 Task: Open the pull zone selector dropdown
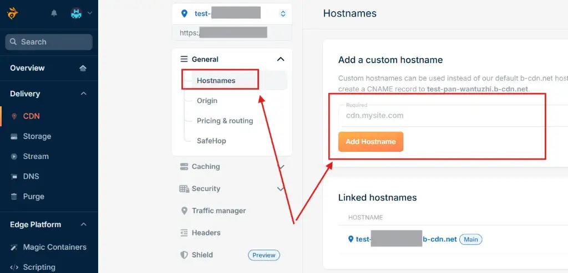[232, 14]
